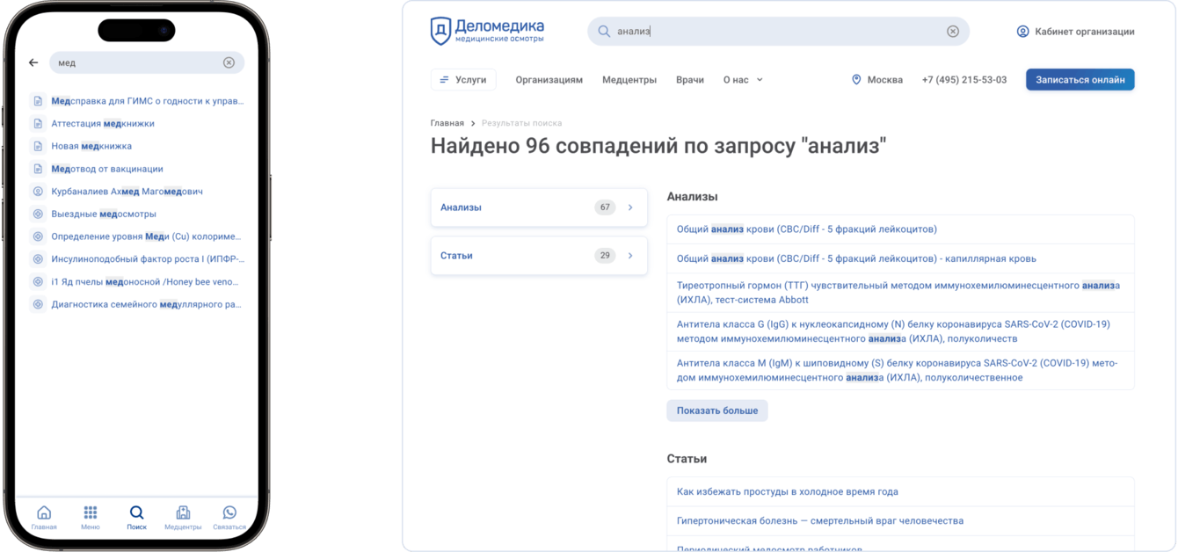Viewport: 1178px width, 552px height.
Task: Open the 'Услуги' menu button
Action: (463, 80)
